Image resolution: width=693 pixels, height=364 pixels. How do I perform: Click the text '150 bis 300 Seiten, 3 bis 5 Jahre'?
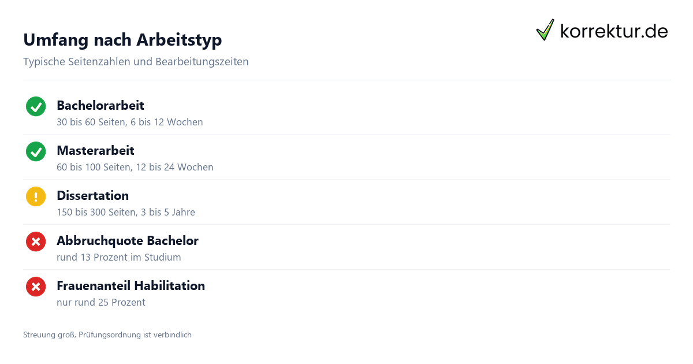126,212
